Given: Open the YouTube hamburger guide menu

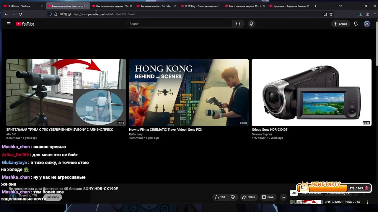Looking at the screenshot, I should (9, 24).
